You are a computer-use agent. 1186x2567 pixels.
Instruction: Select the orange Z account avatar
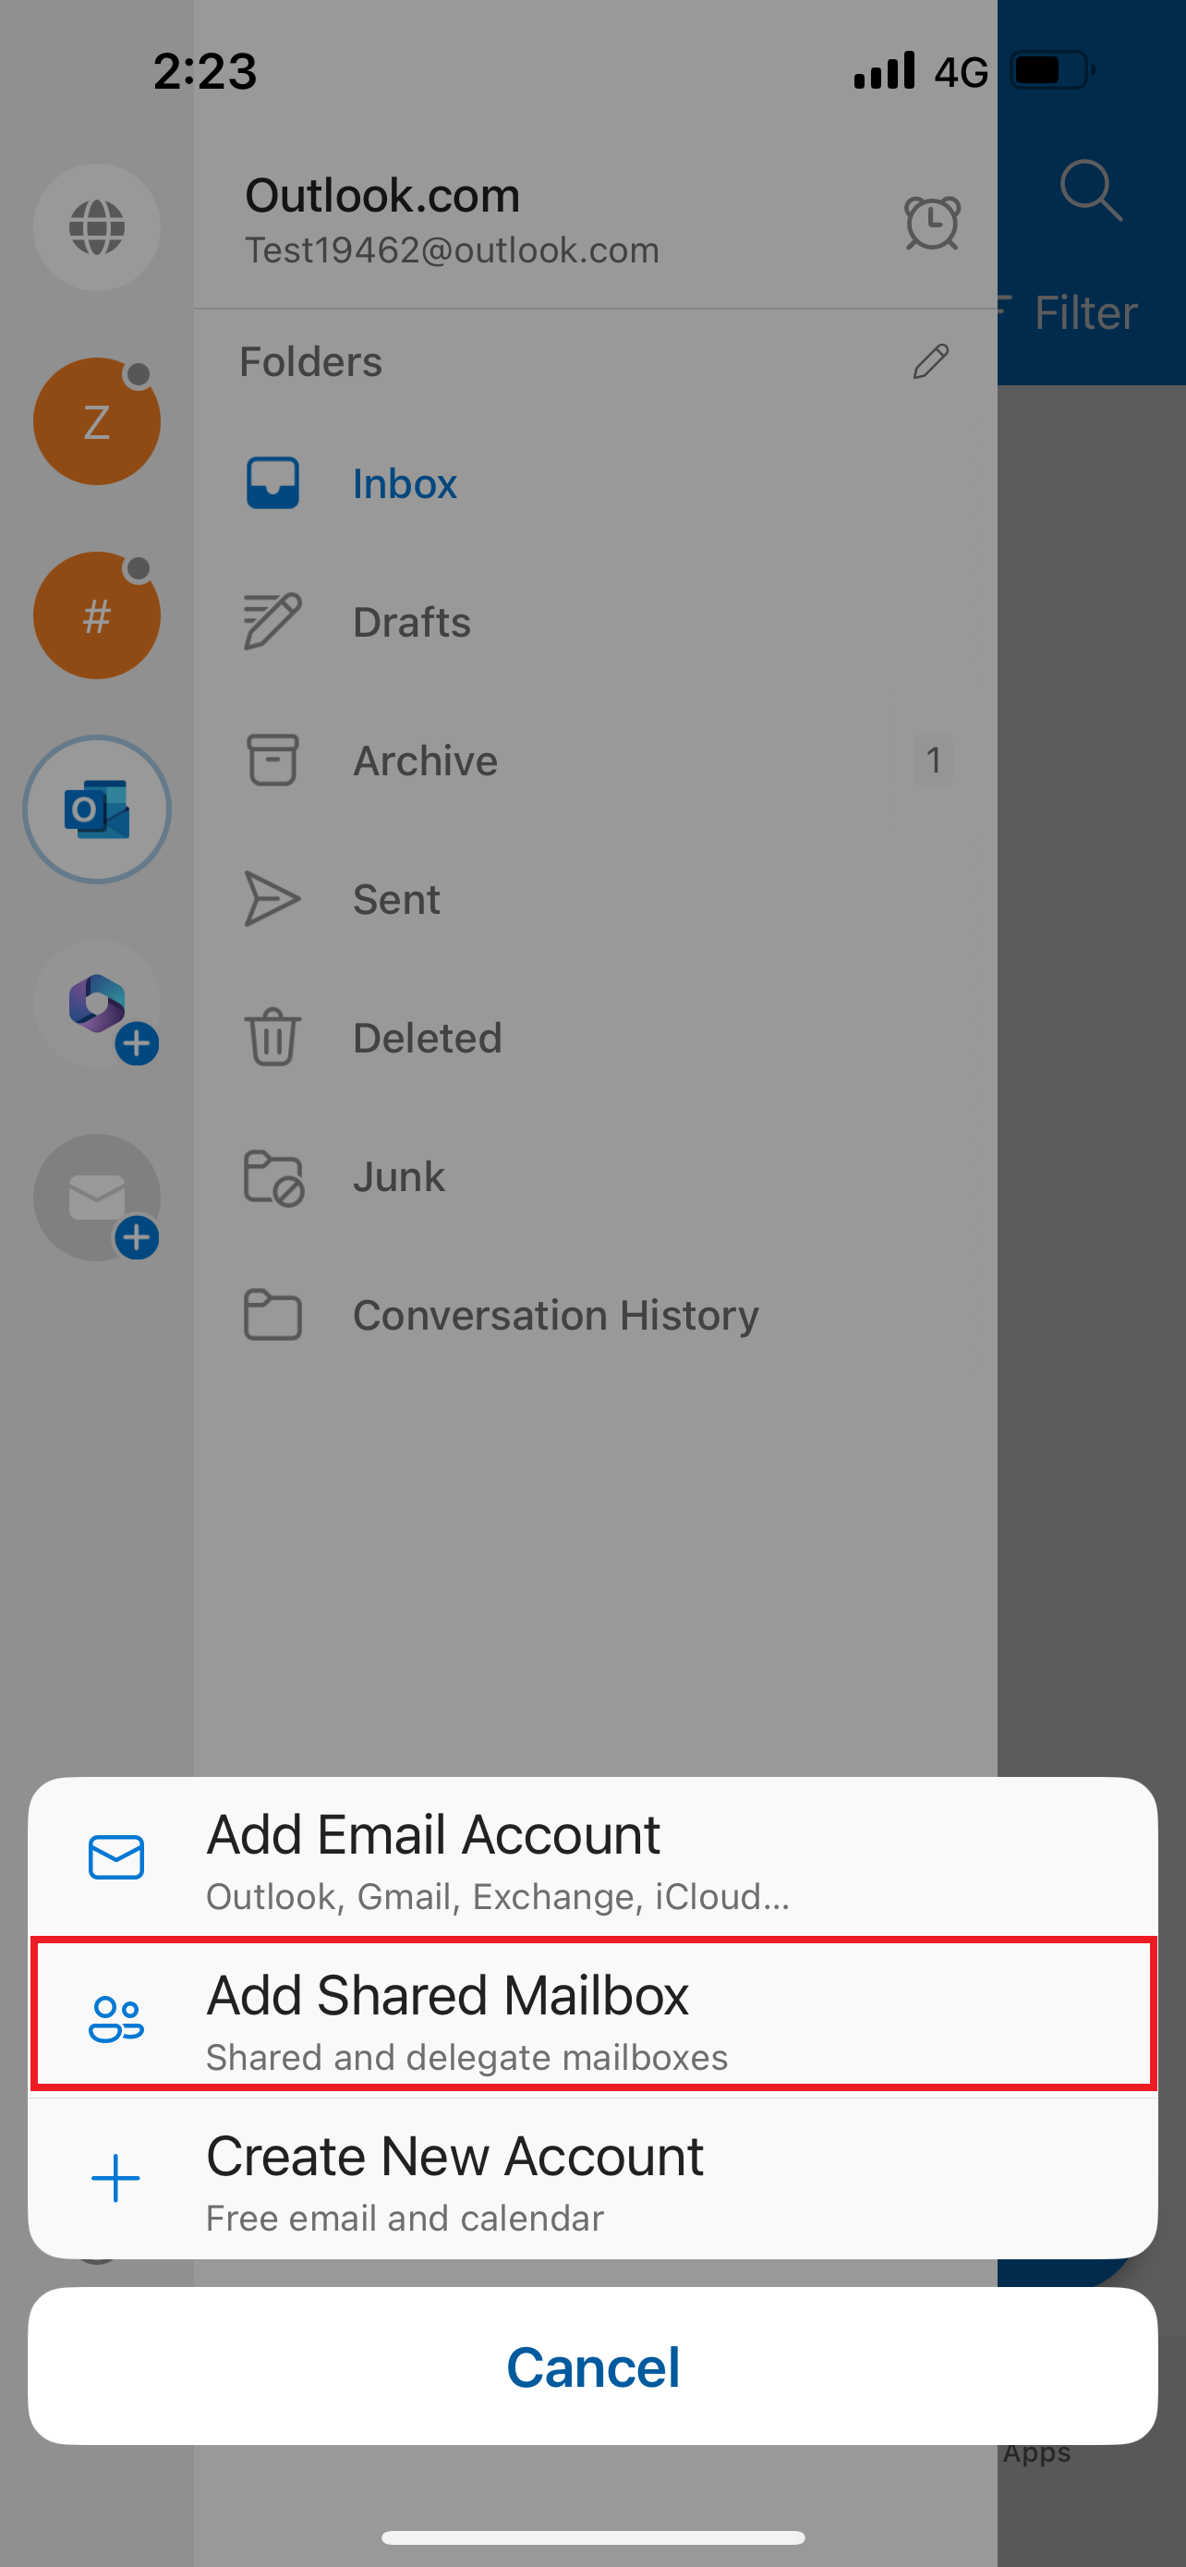pyautogui.click(x=97, y=421)
